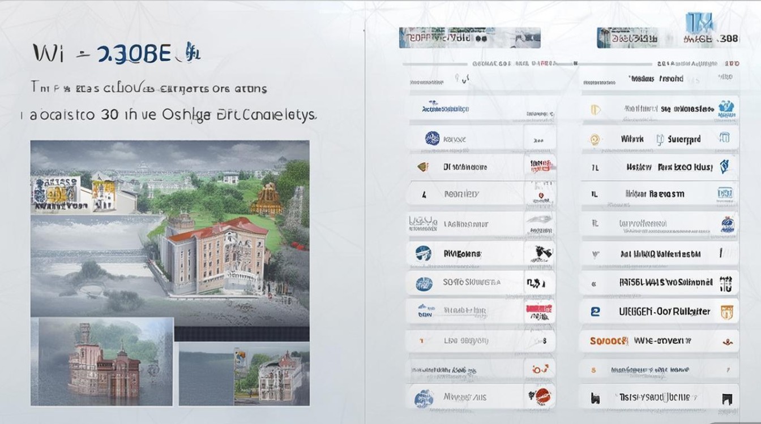The width and height of the screenshot is (761, 424).
Task: Click the right header banner ending in 308
Action: pos(667,38)
